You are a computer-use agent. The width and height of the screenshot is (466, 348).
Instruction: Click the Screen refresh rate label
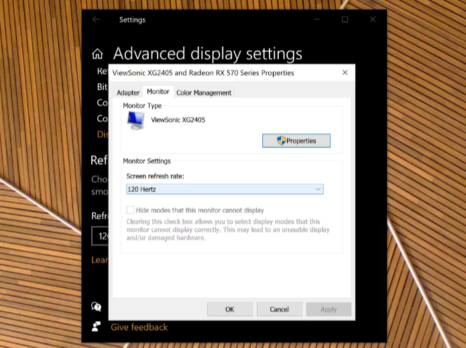(155, 176)
